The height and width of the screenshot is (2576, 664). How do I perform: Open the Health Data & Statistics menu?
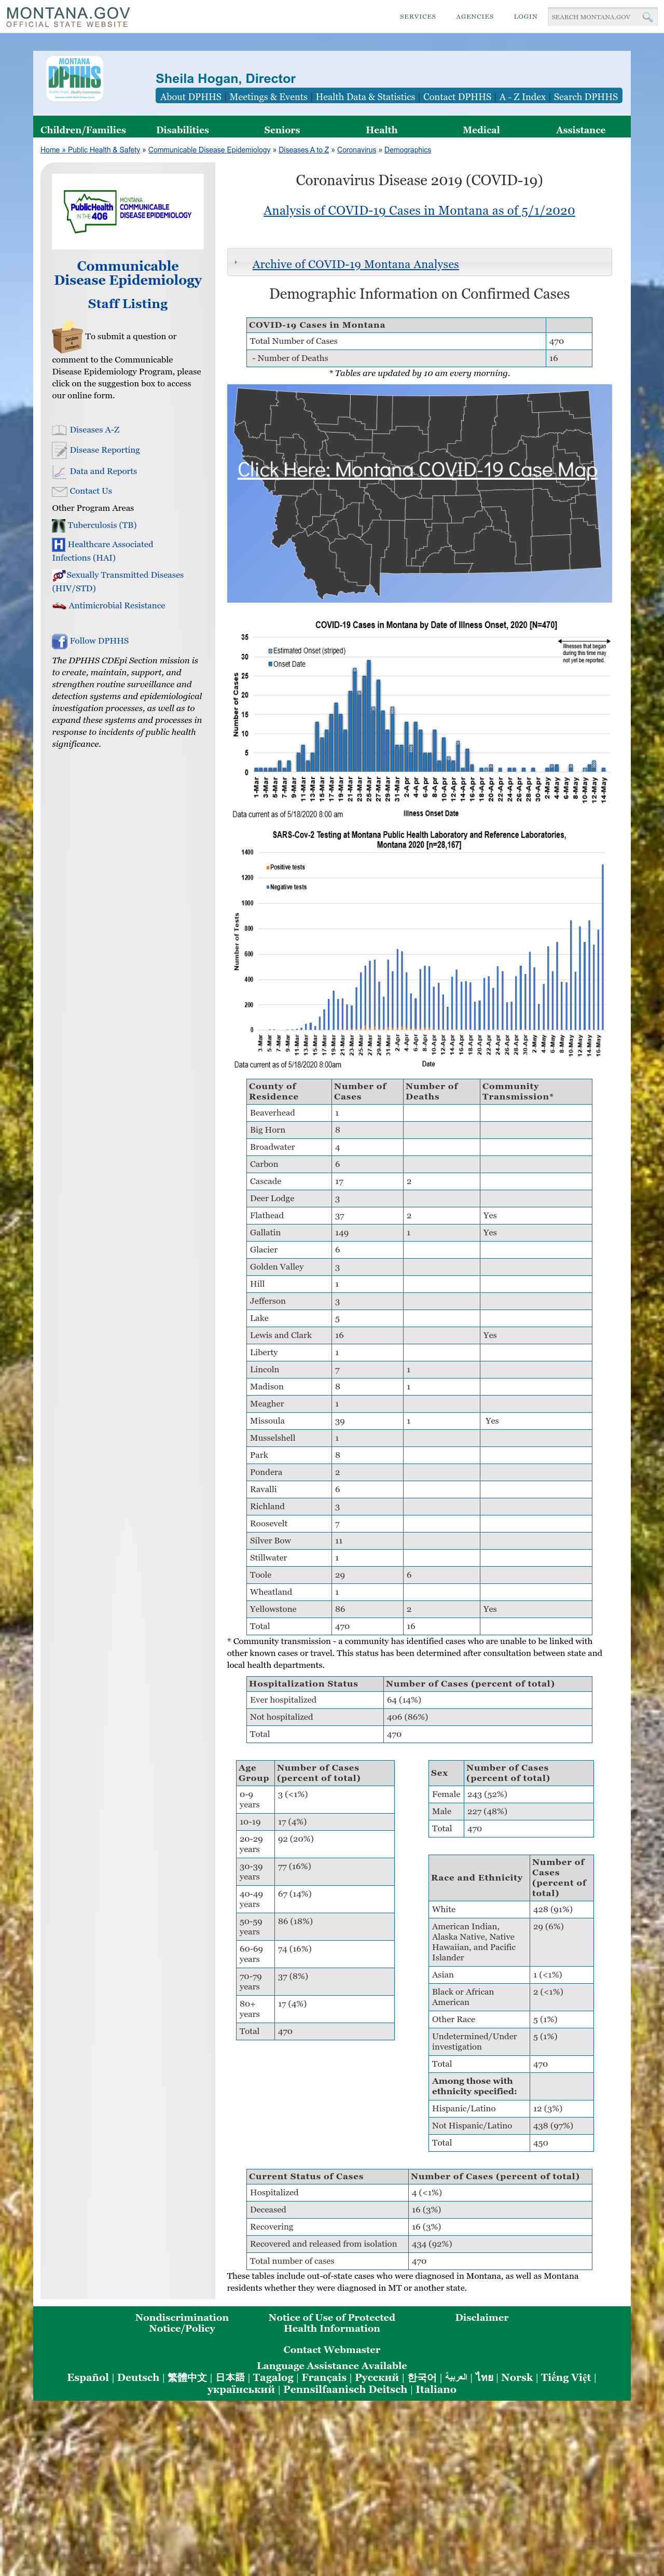tap(365, 97)
